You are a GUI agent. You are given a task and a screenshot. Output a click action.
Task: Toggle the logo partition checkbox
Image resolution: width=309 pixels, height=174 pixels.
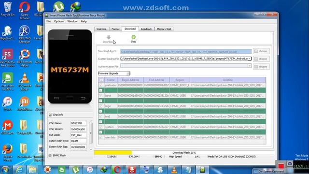[101, 106]
